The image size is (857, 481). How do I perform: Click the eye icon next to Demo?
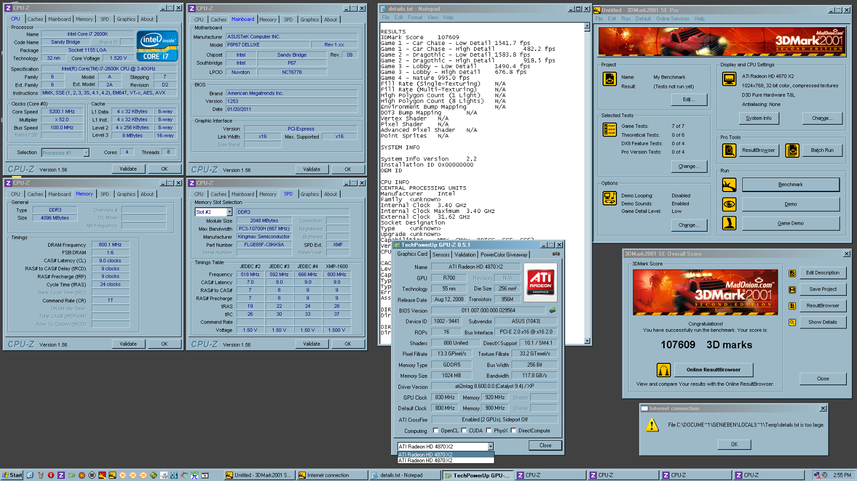click(729, 204)
